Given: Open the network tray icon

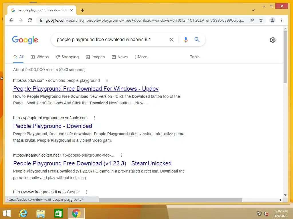Looking at the screenshot, I should (x=259, y=213).
